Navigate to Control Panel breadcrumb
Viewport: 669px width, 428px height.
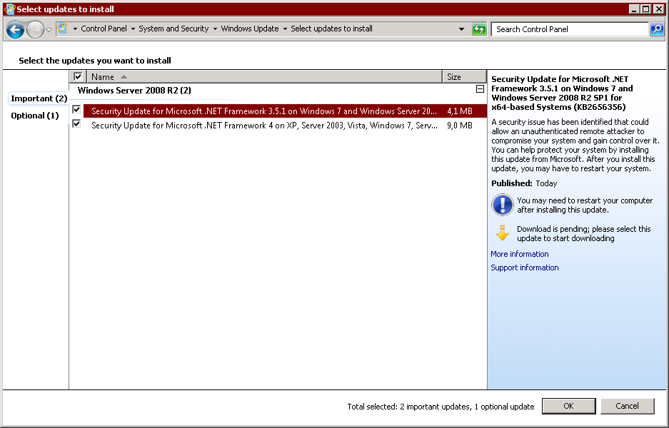tap(104, 29)
